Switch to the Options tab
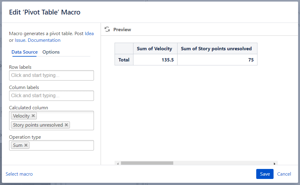 [x=51, y=52]
